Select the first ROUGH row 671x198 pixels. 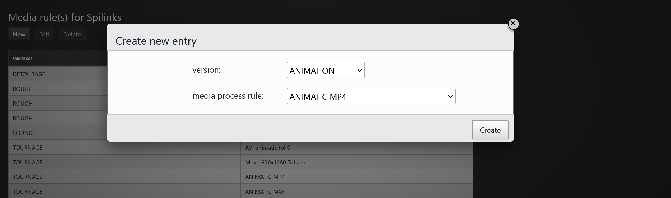tap(23, 89)
